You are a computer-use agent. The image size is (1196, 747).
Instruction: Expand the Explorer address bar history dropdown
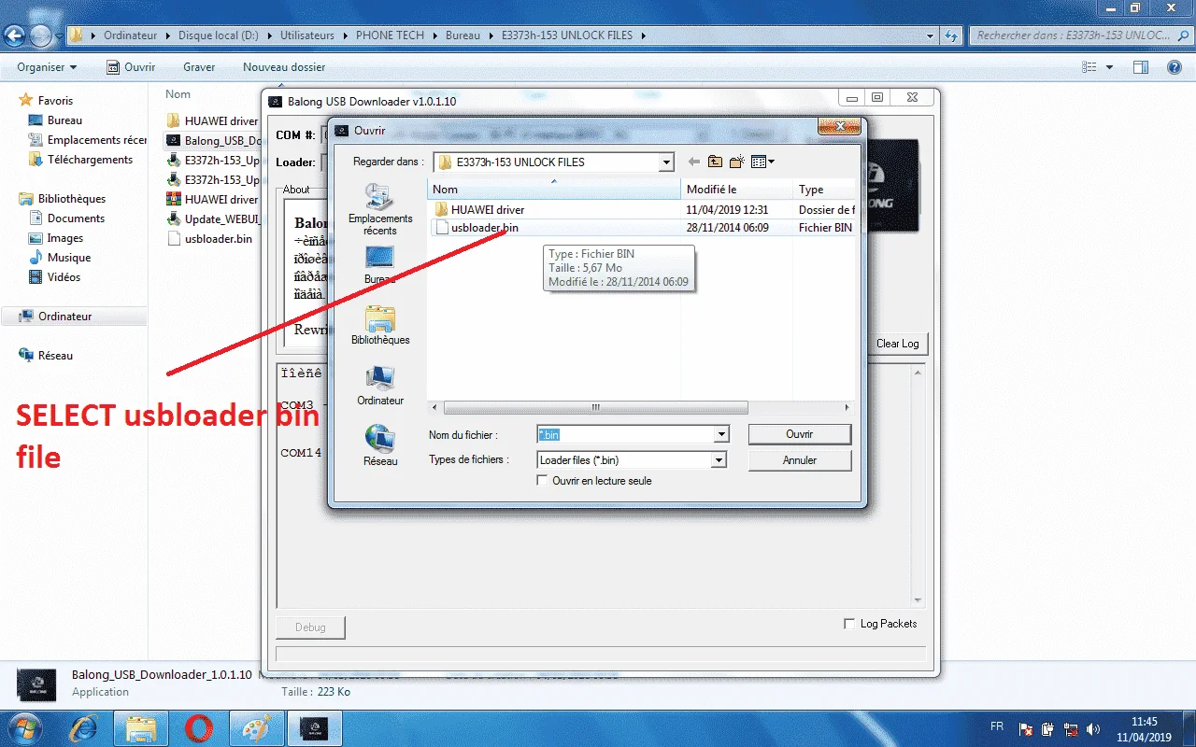point(930,35)
